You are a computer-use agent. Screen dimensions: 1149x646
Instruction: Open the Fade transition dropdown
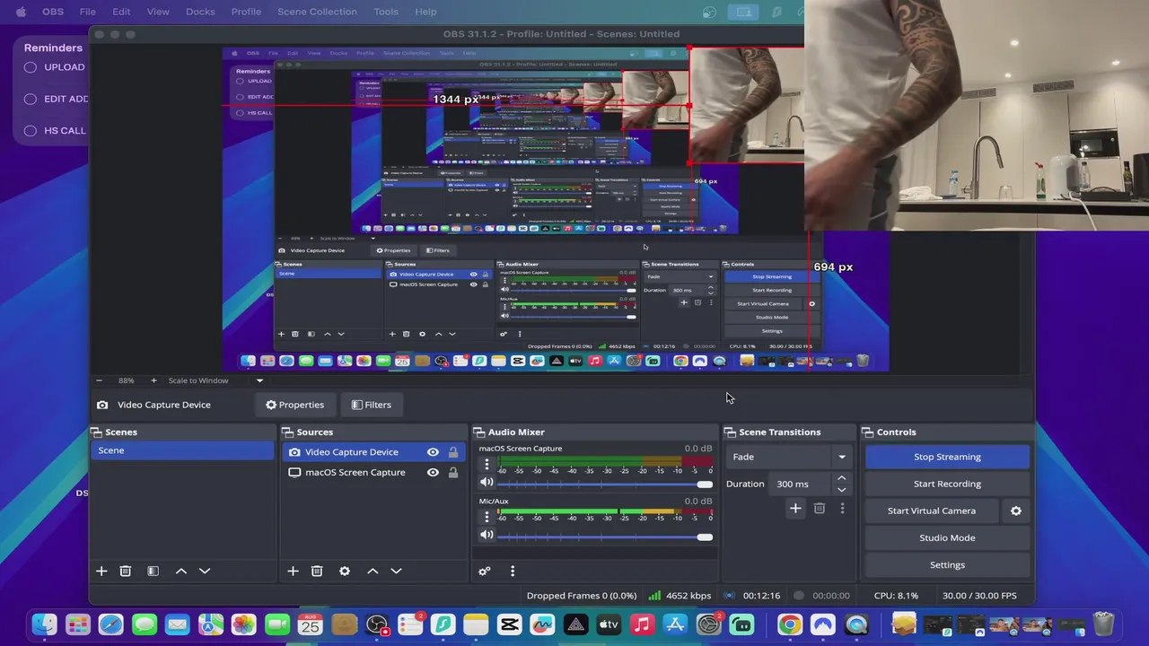point(789,457)
